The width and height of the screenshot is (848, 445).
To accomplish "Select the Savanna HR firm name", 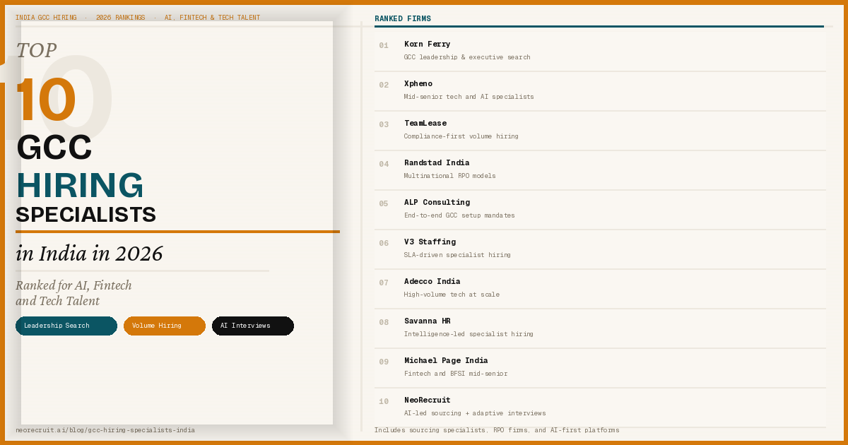I will [427, 321].
